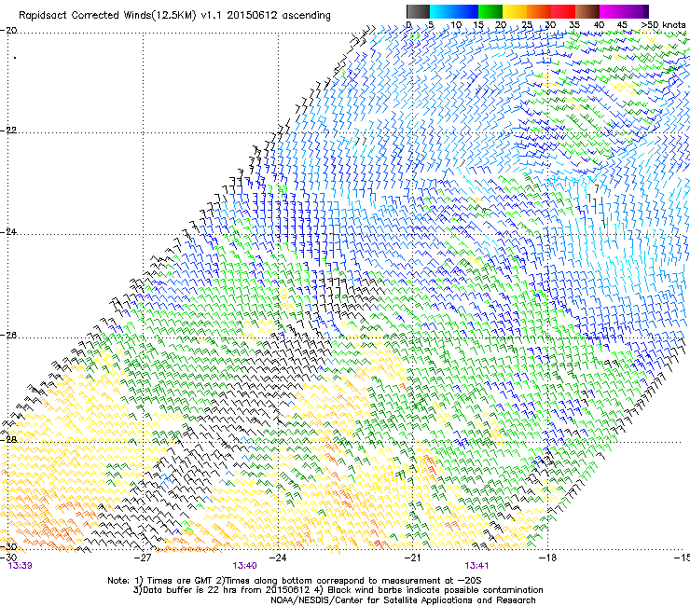Screen dimensions: 690x606
Task: Click the ">50 knots" legend label
Action: (x=663, y=25)
